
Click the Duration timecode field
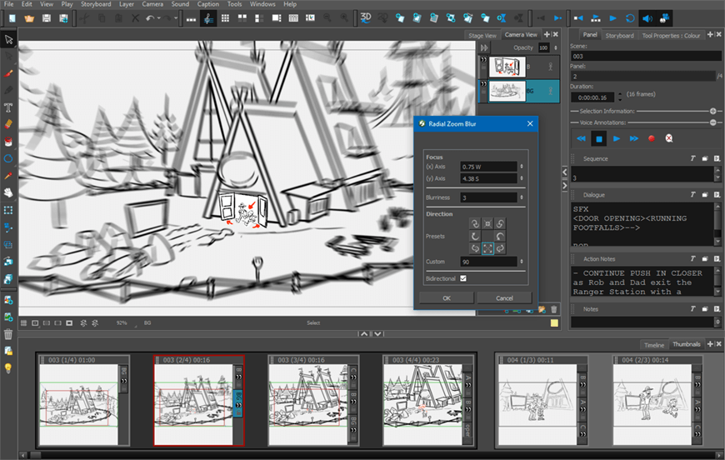(592, 97)
